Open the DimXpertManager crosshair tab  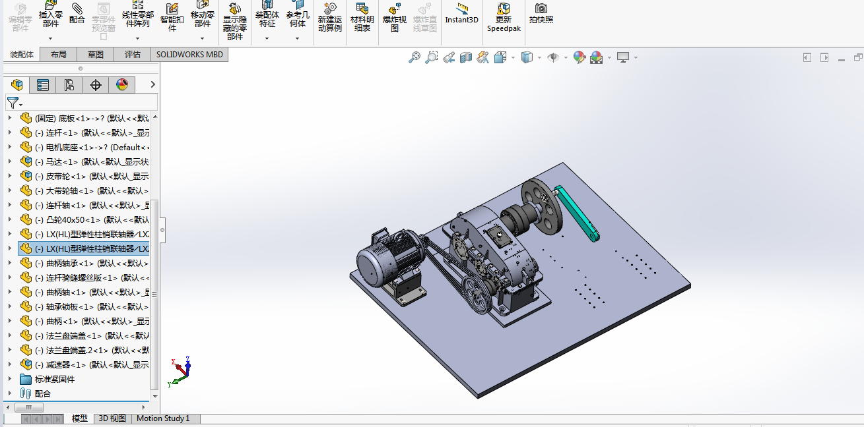pos(96,84)
